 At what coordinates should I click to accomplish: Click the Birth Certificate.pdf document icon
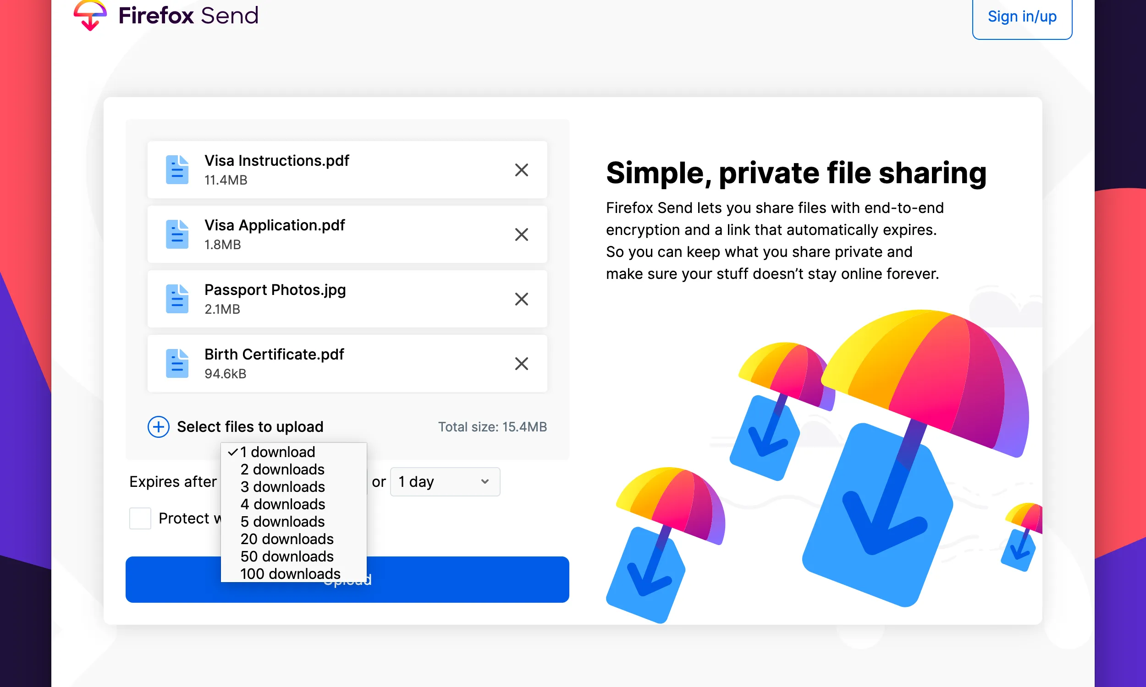(x=177, y=363)
